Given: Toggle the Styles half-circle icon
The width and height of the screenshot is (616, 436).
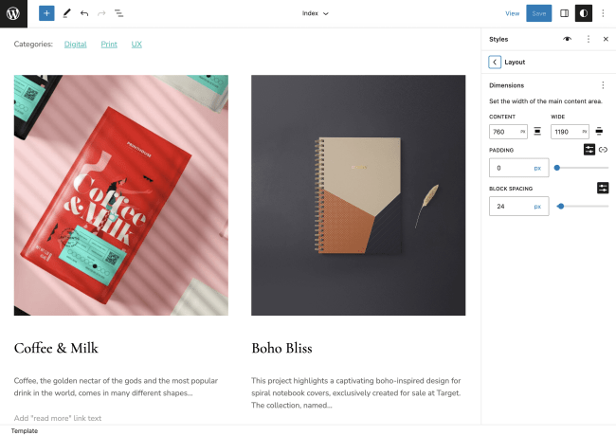Looking at the screenshot, I should click(584, 13).
